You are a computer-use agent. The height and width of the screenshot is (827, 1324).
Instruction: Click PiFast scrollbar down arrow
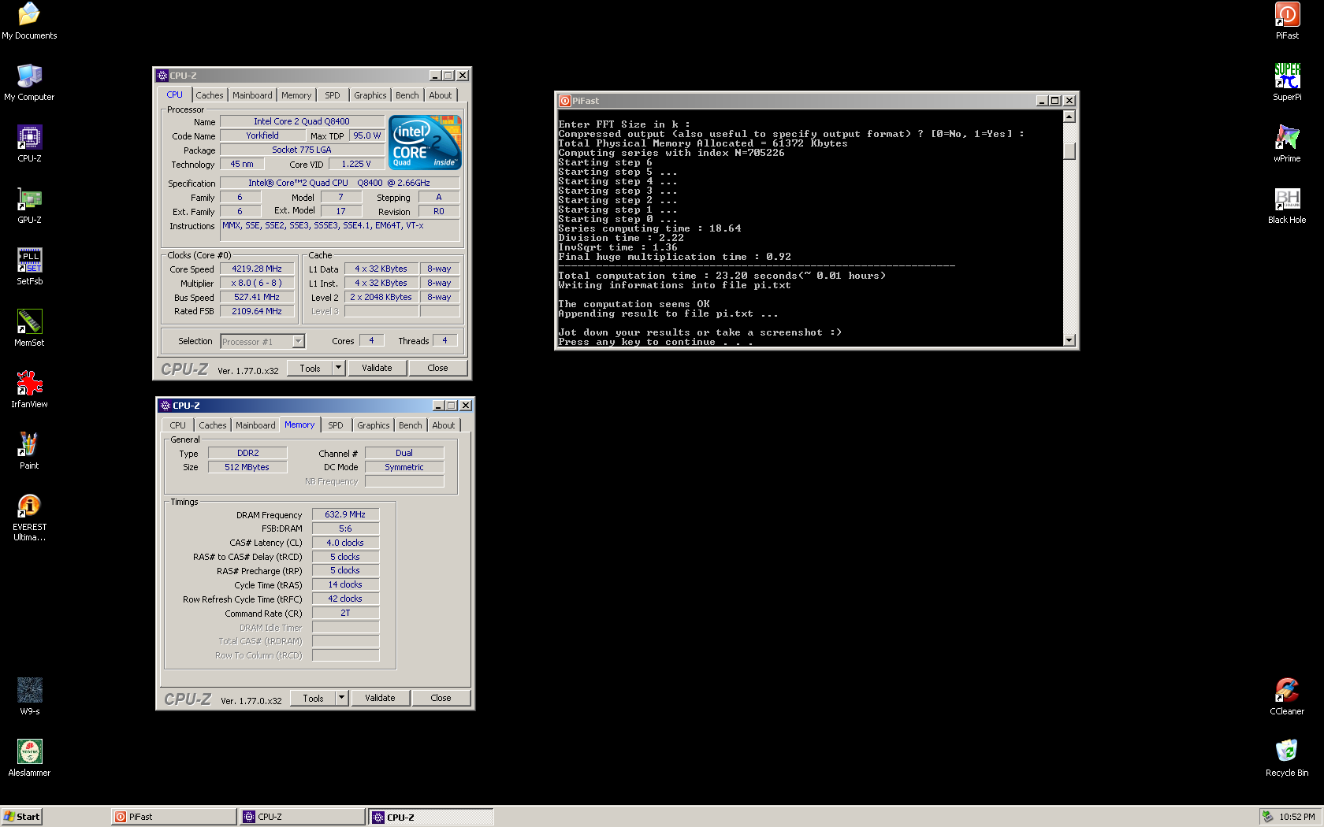point(1069,340)
